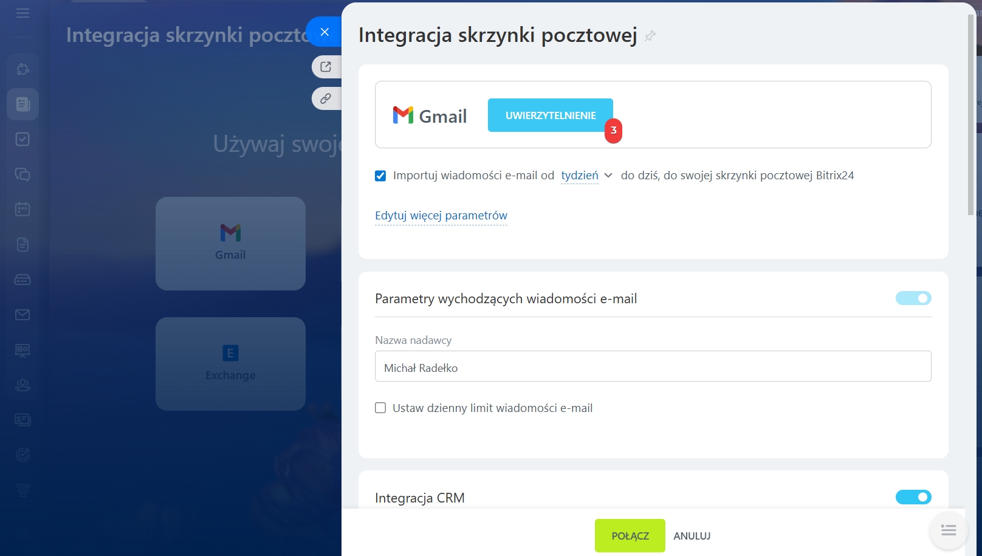Screen dimensions: 982x556
Task: Close the mailbox integration slider panel
Action: (x=324, y=32)
